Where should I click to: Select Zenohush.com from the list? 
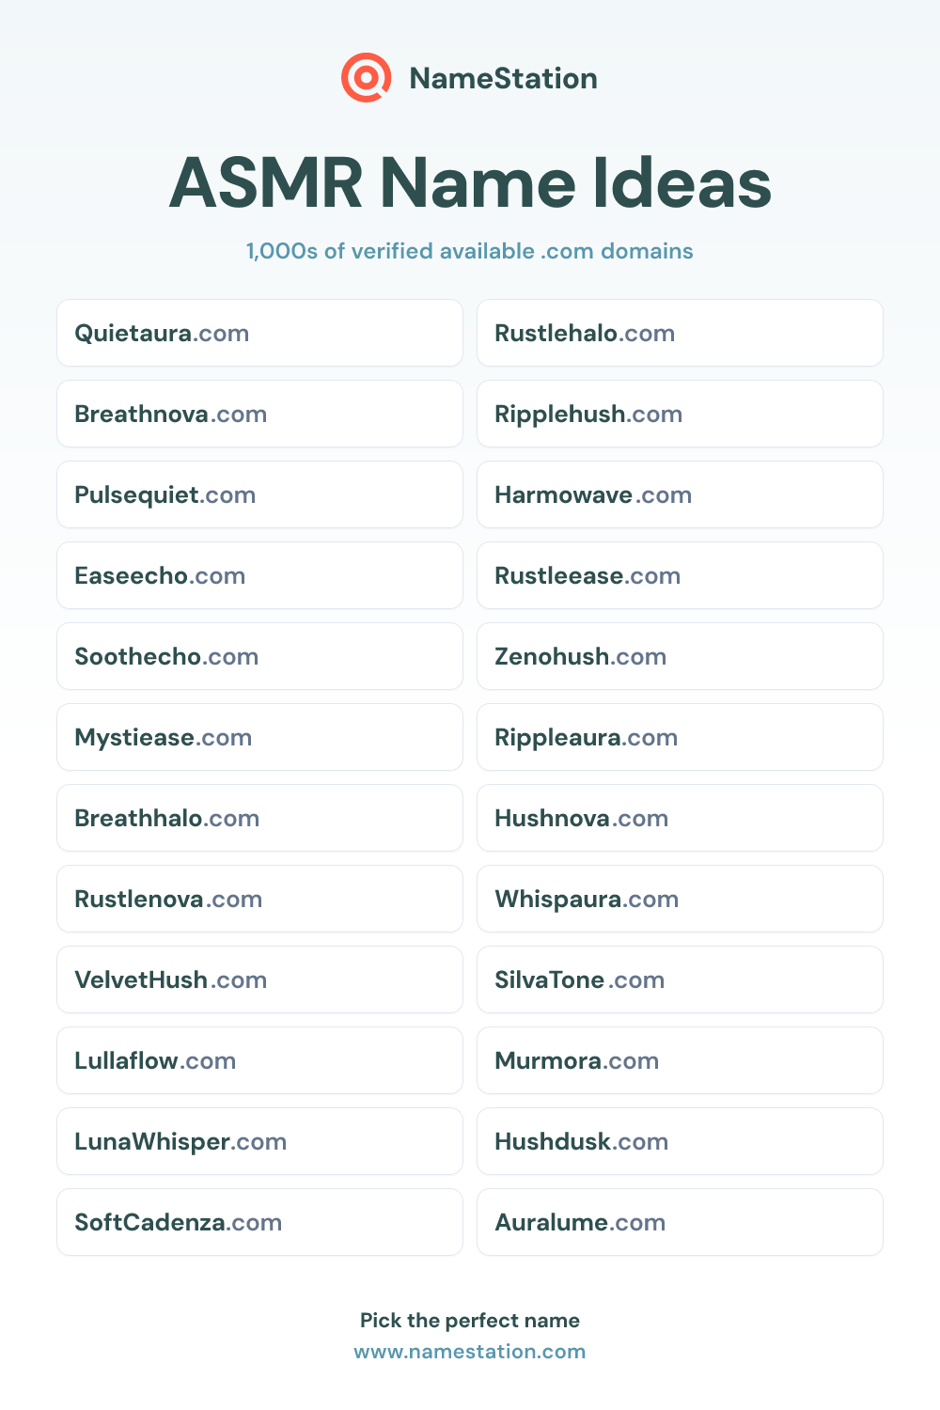[x=680, y=656]
